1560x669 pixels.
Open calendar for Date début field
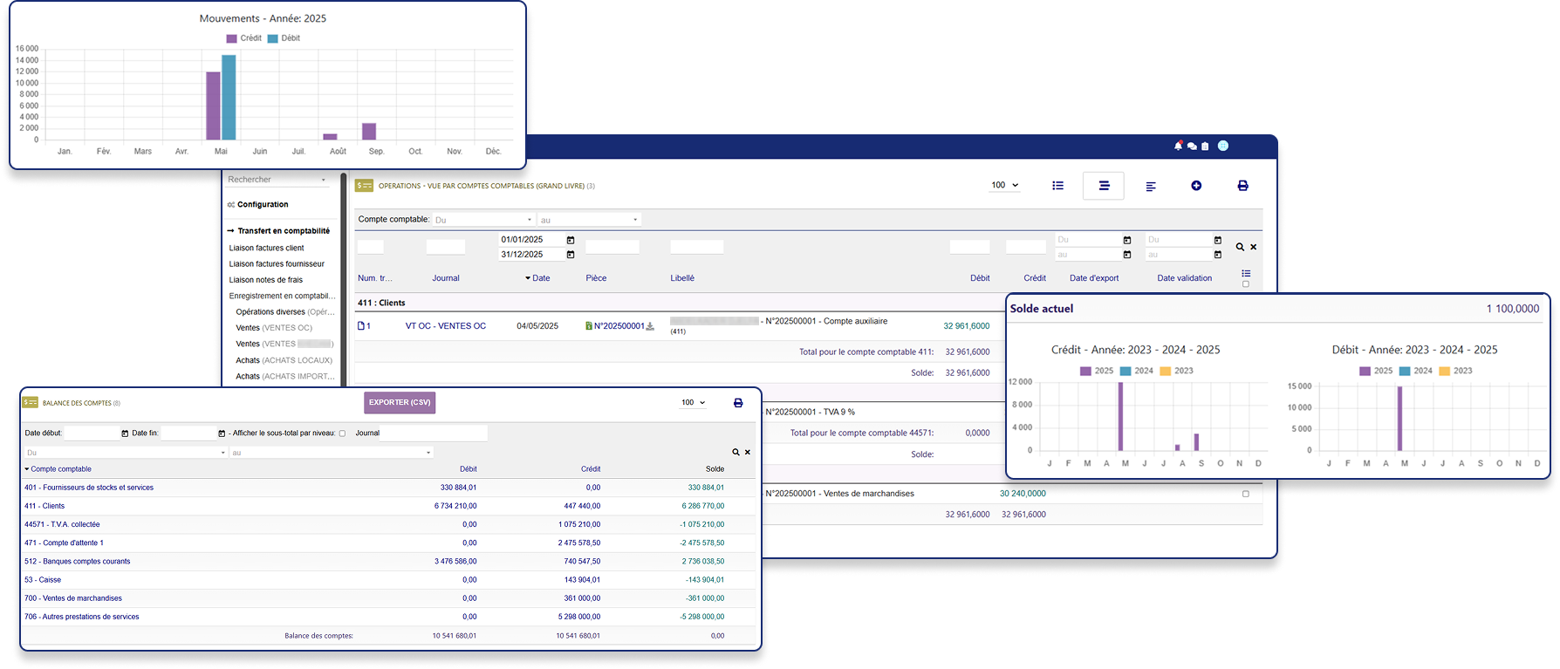pos(125,433)
